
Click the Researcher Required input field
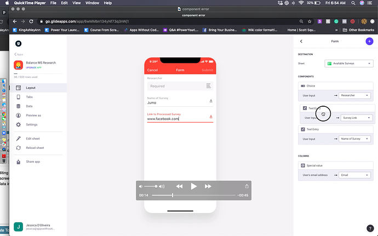[x=180, y=86]
